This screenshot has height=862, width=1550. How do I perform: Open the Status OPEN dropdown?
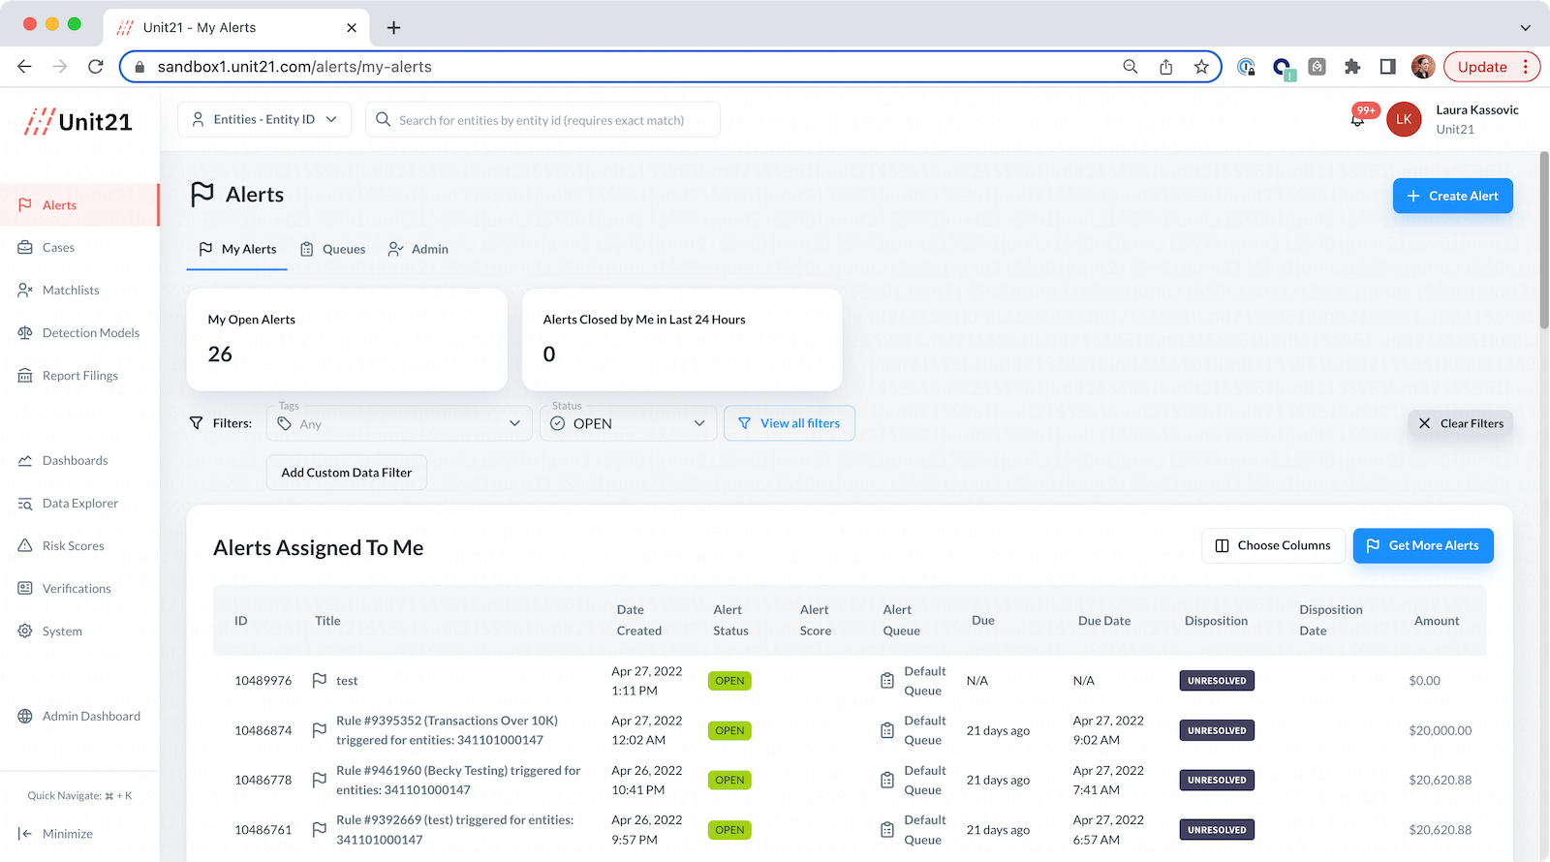coord(628,423)
